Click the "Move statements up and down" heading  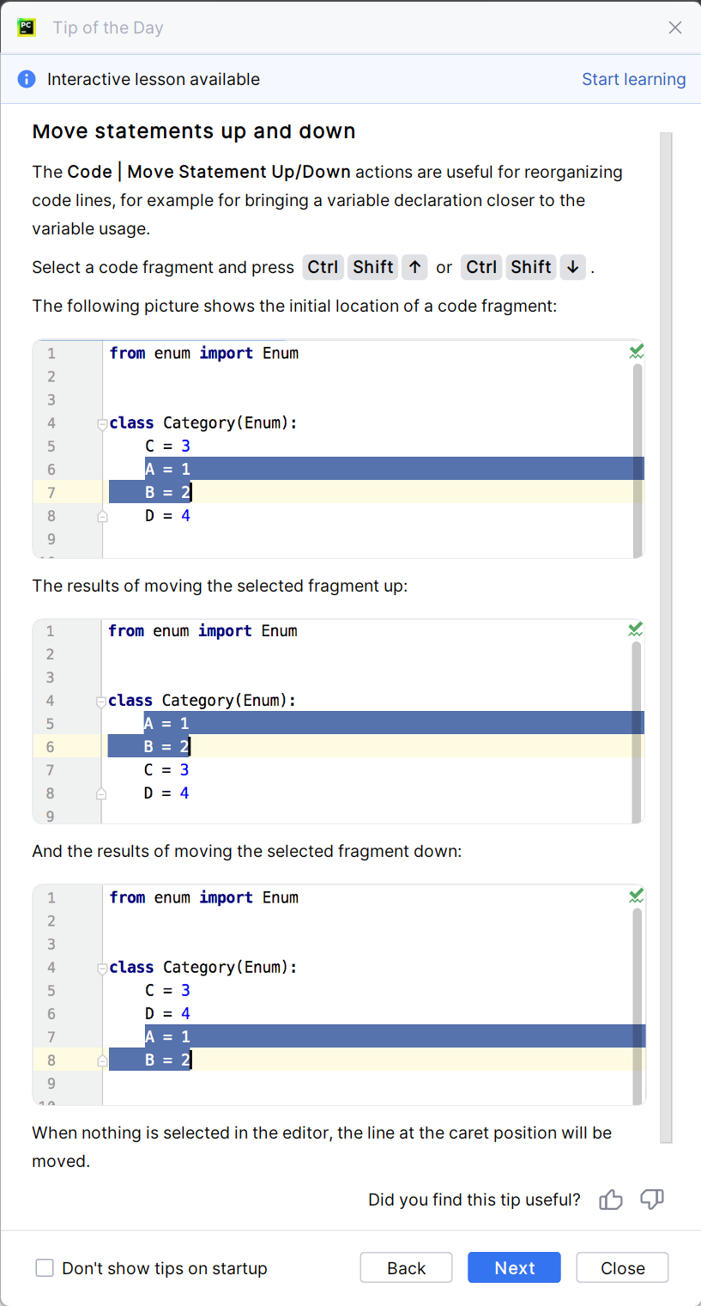point(194,131)
